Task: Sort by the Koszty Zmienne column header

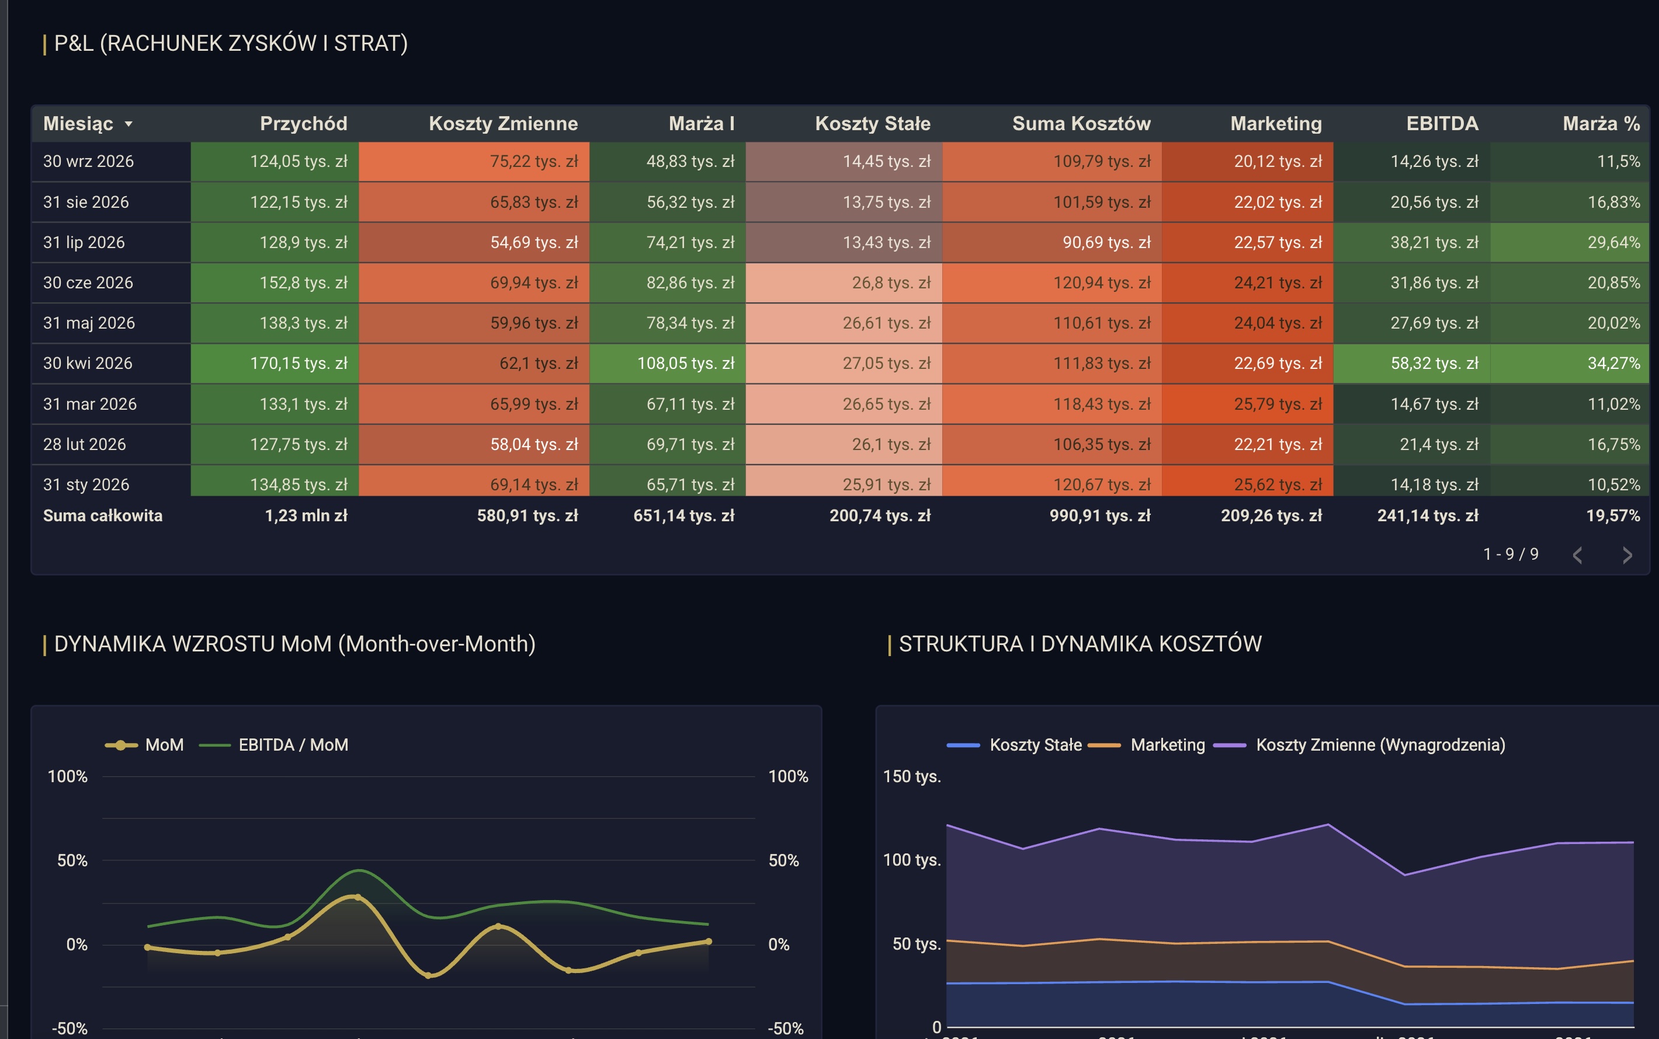Action: pos(504,124)
